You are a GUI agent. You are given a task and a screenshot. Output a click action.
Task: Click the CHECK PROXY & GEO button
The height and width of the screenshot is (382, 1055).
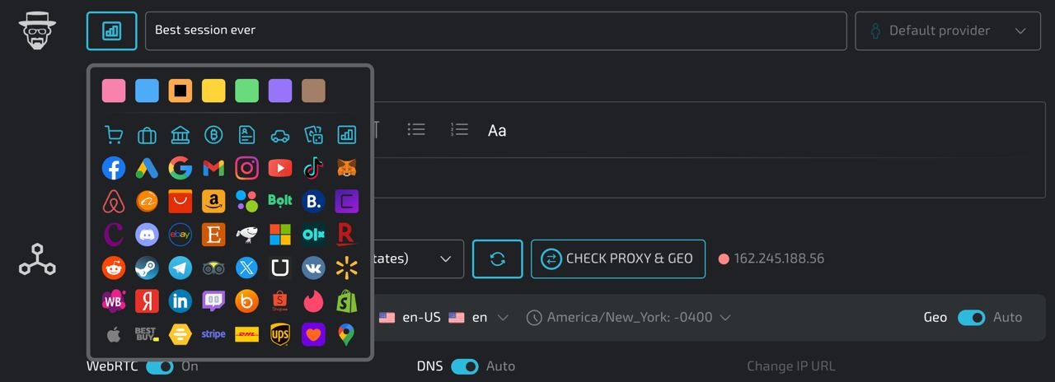pyautogui.click(x=617, y=259)
